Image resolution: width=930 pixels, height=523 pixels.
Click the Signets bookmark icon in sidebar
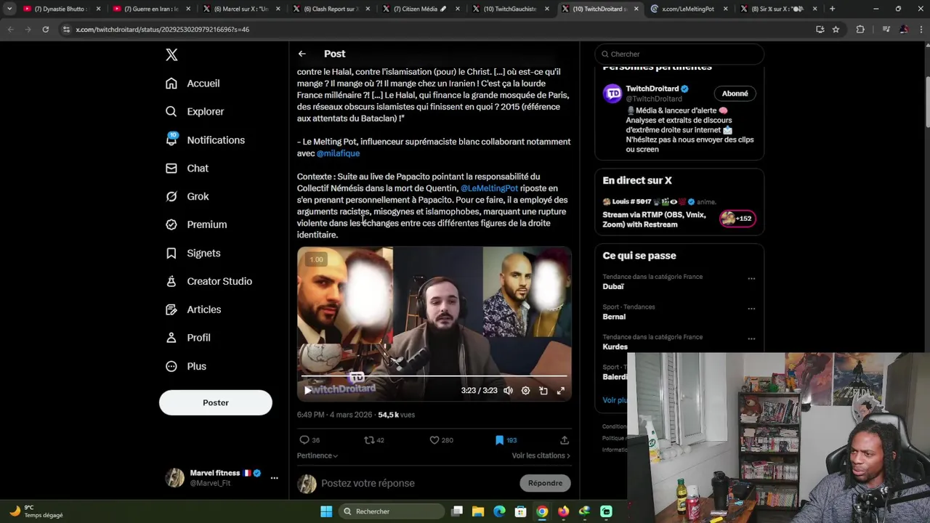tap(171, 253)
